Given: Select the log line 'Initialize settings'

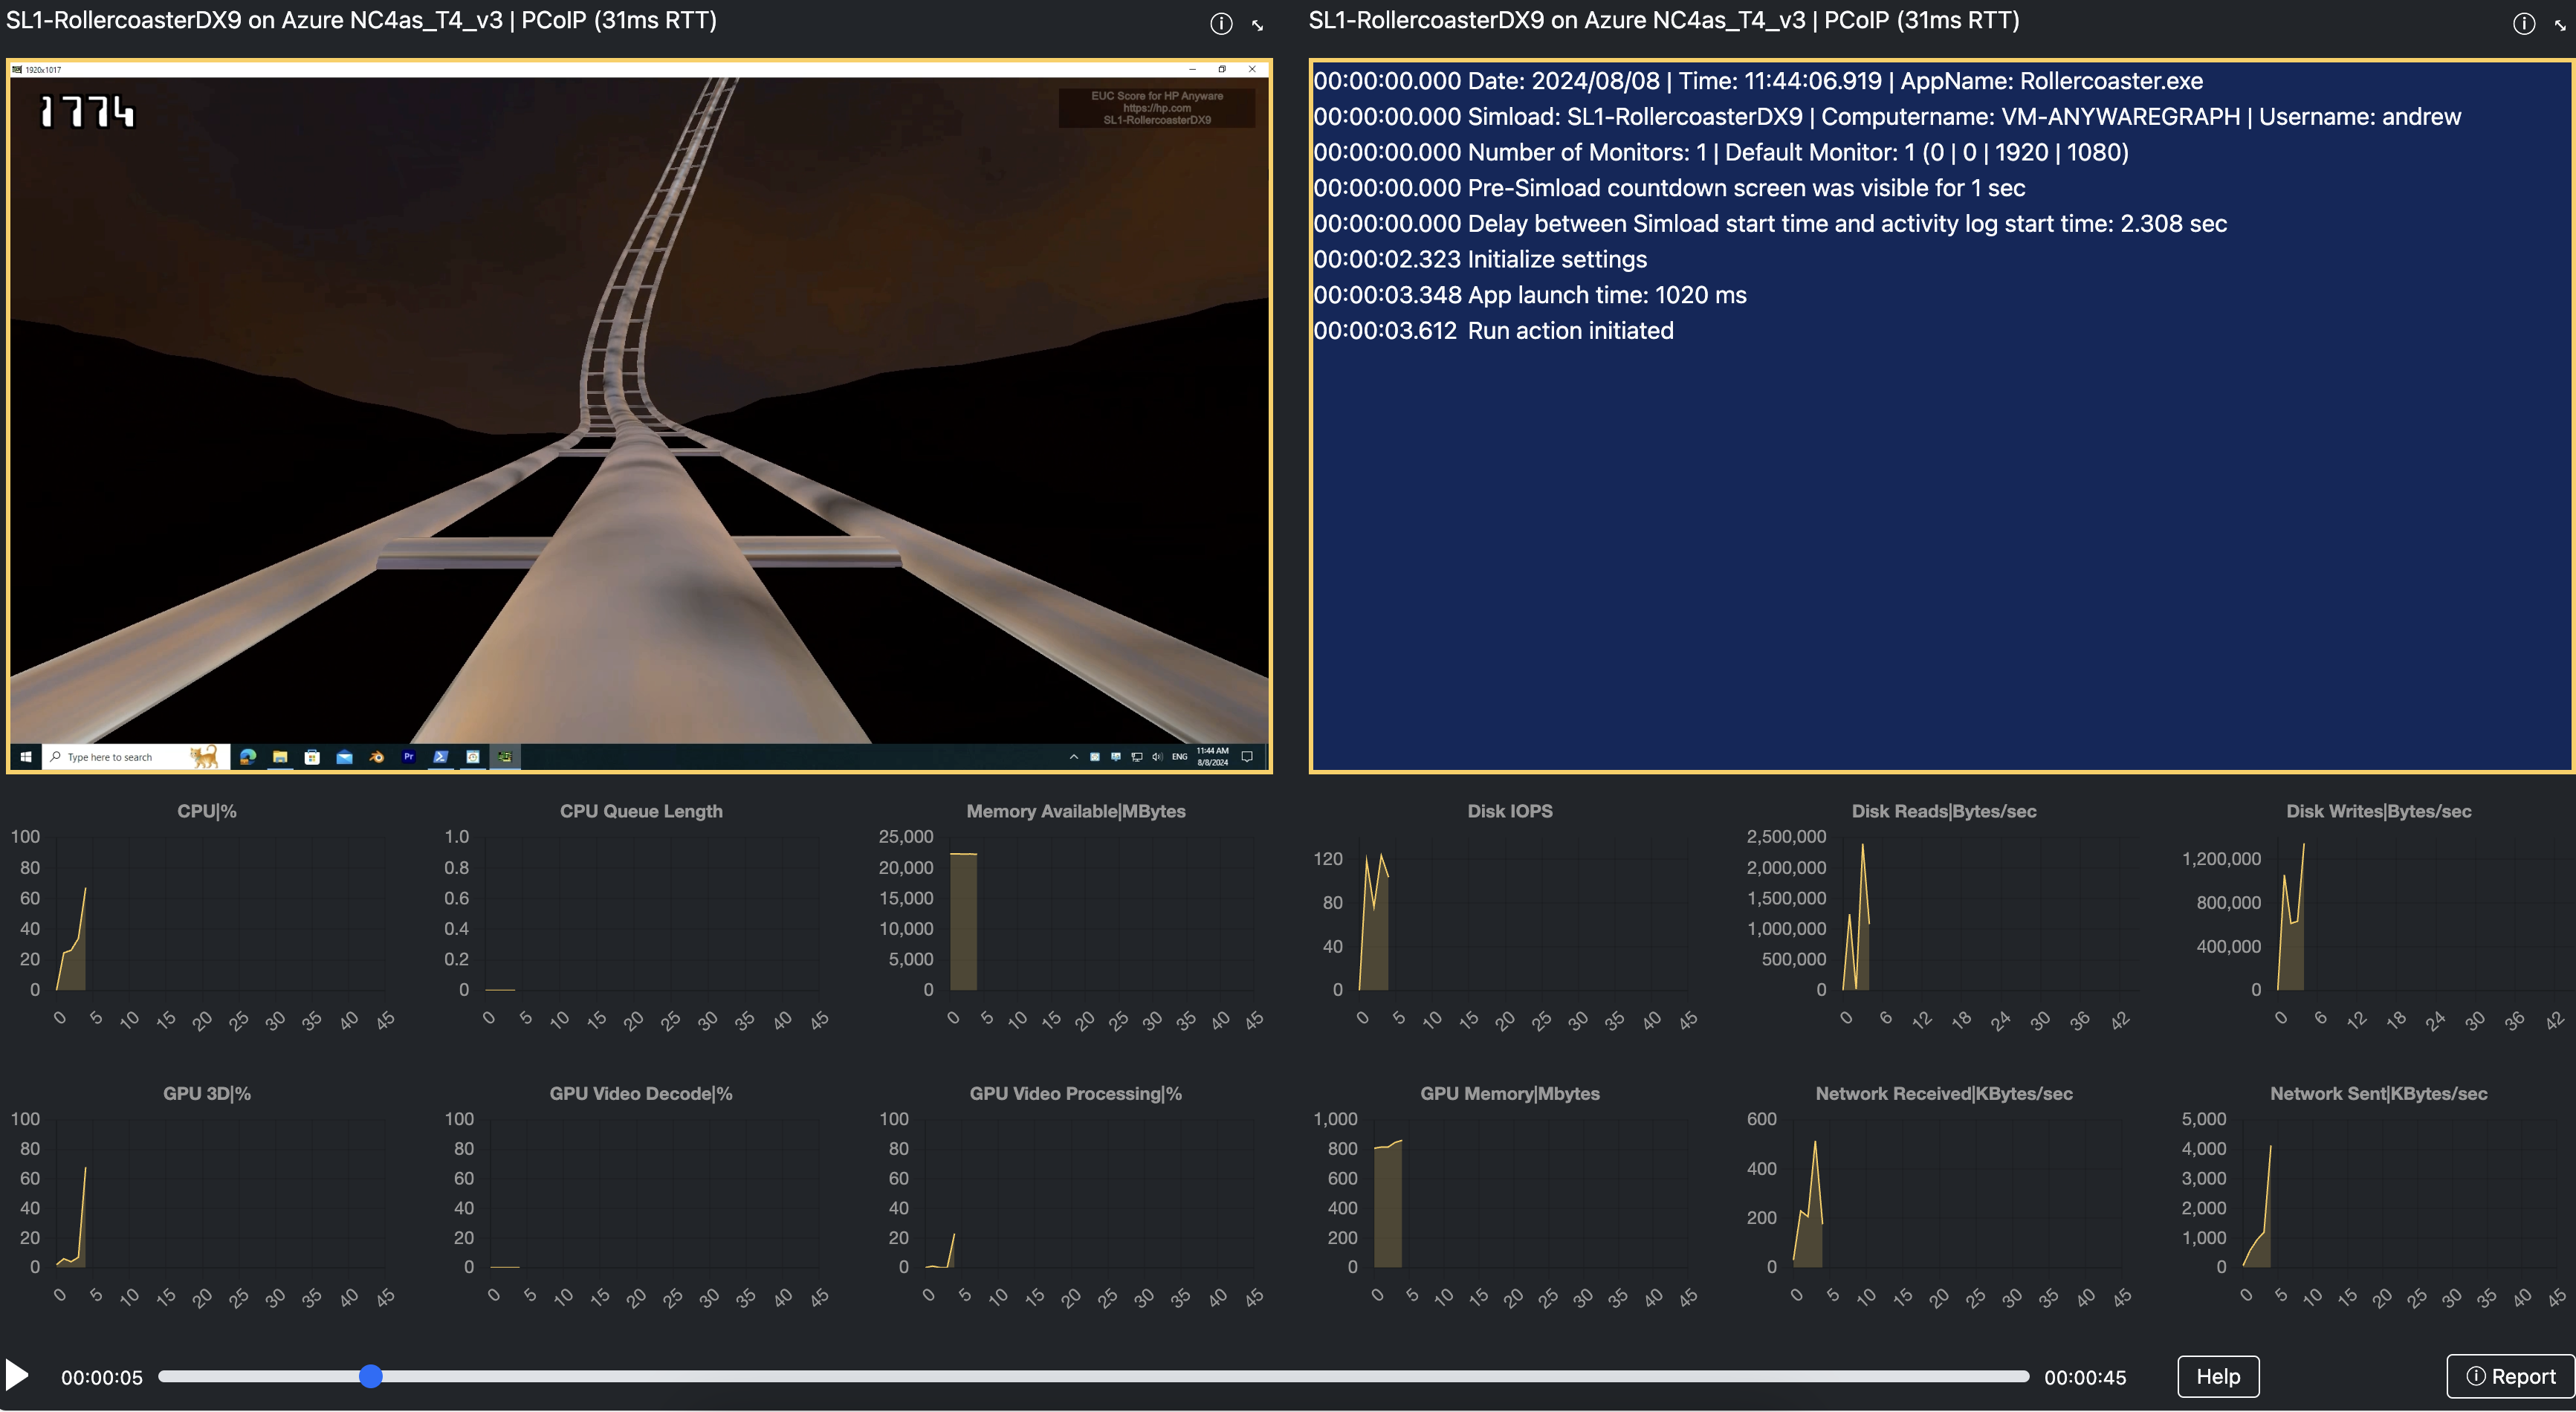Looking at the screenshot, I should coord(1480,259).
